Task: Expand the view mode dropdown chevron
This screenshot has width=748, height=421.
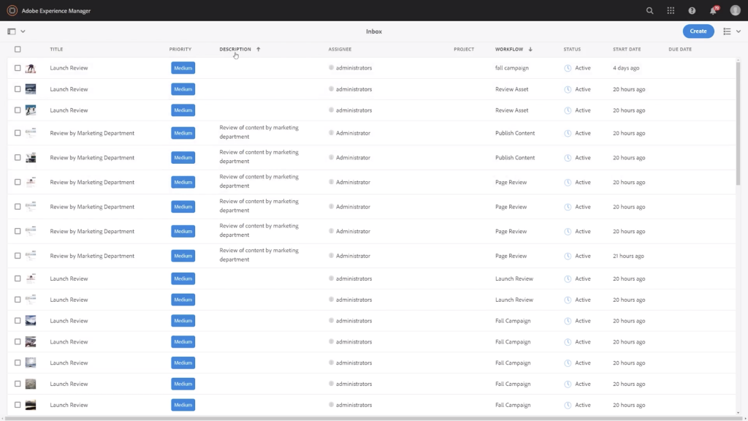Action: click(x=739, y=31)
